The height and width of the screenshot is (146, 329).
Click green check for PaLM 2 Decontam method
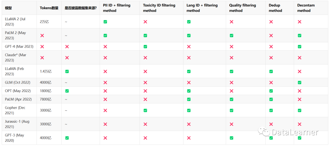[299, 35]
